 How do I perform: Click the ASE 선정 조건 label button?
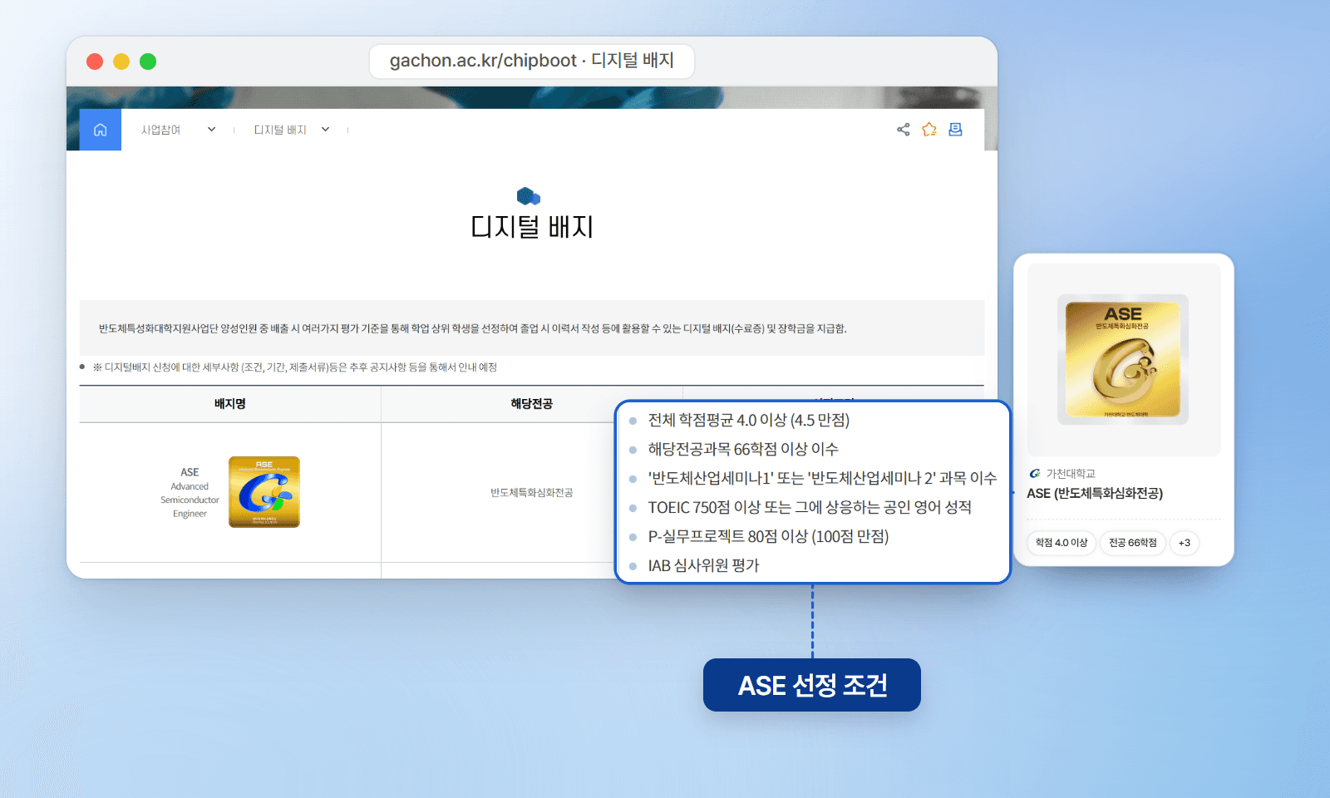point(812,685)
